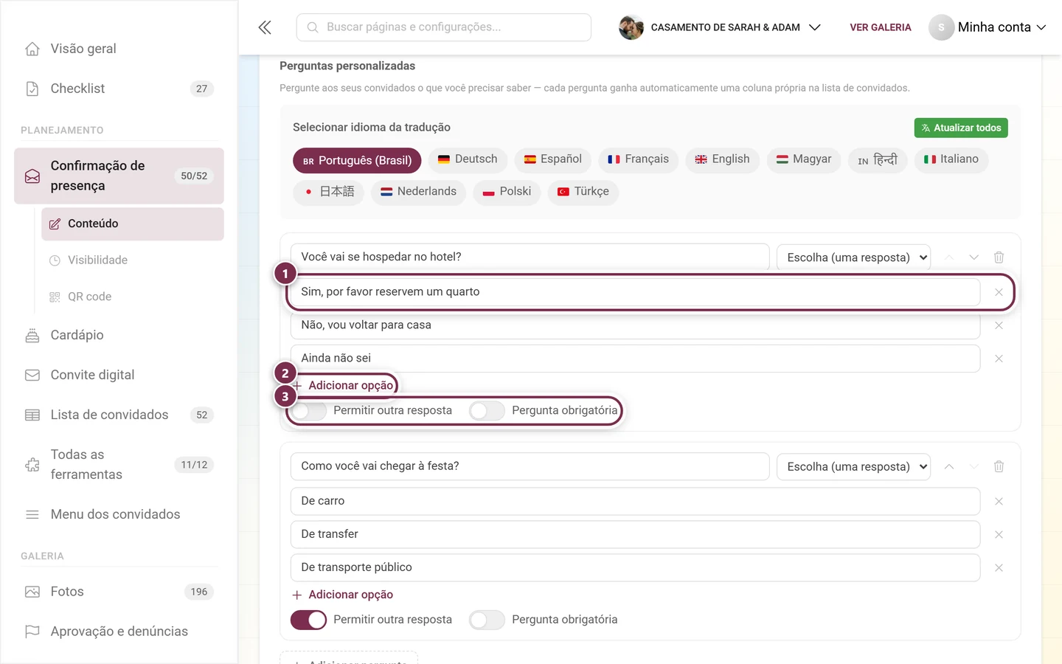Open answer type dropdown for hotel question

click(853, 257)
